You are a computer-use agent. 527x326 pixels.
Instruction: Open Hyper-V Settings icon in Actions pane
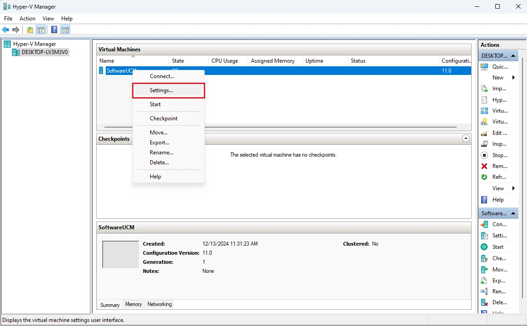pyautogui.click(x=484, y=100)
